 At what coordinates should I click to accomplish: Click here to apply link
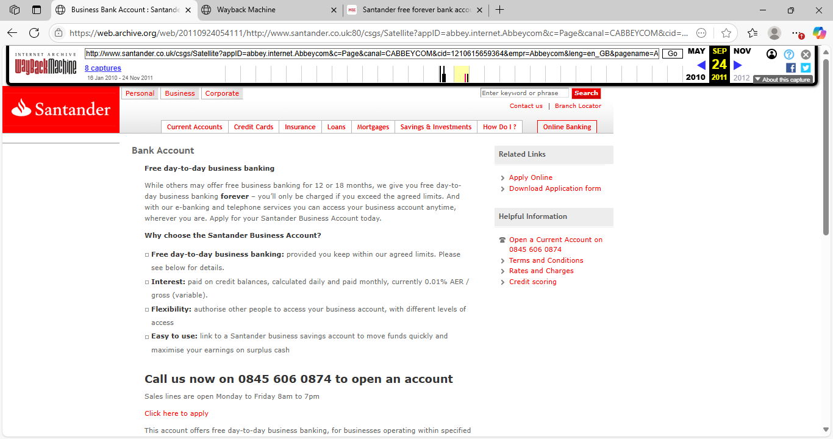176,413
